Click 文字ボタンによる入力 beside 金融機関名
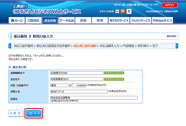The height and width of the screenshot is (126, 186). [114, 73]
